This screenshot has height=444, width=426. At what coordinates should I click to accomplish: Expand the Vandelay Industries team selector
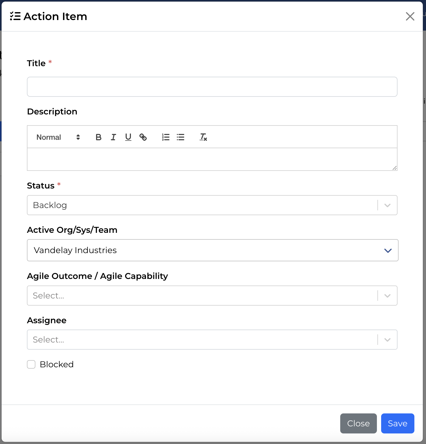pyautogui.click(x=212, y=250)
